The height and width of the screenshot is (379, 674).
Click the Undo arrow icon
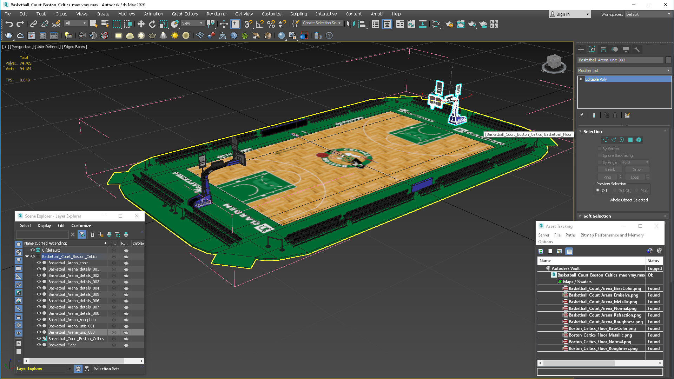pos(9,24)
